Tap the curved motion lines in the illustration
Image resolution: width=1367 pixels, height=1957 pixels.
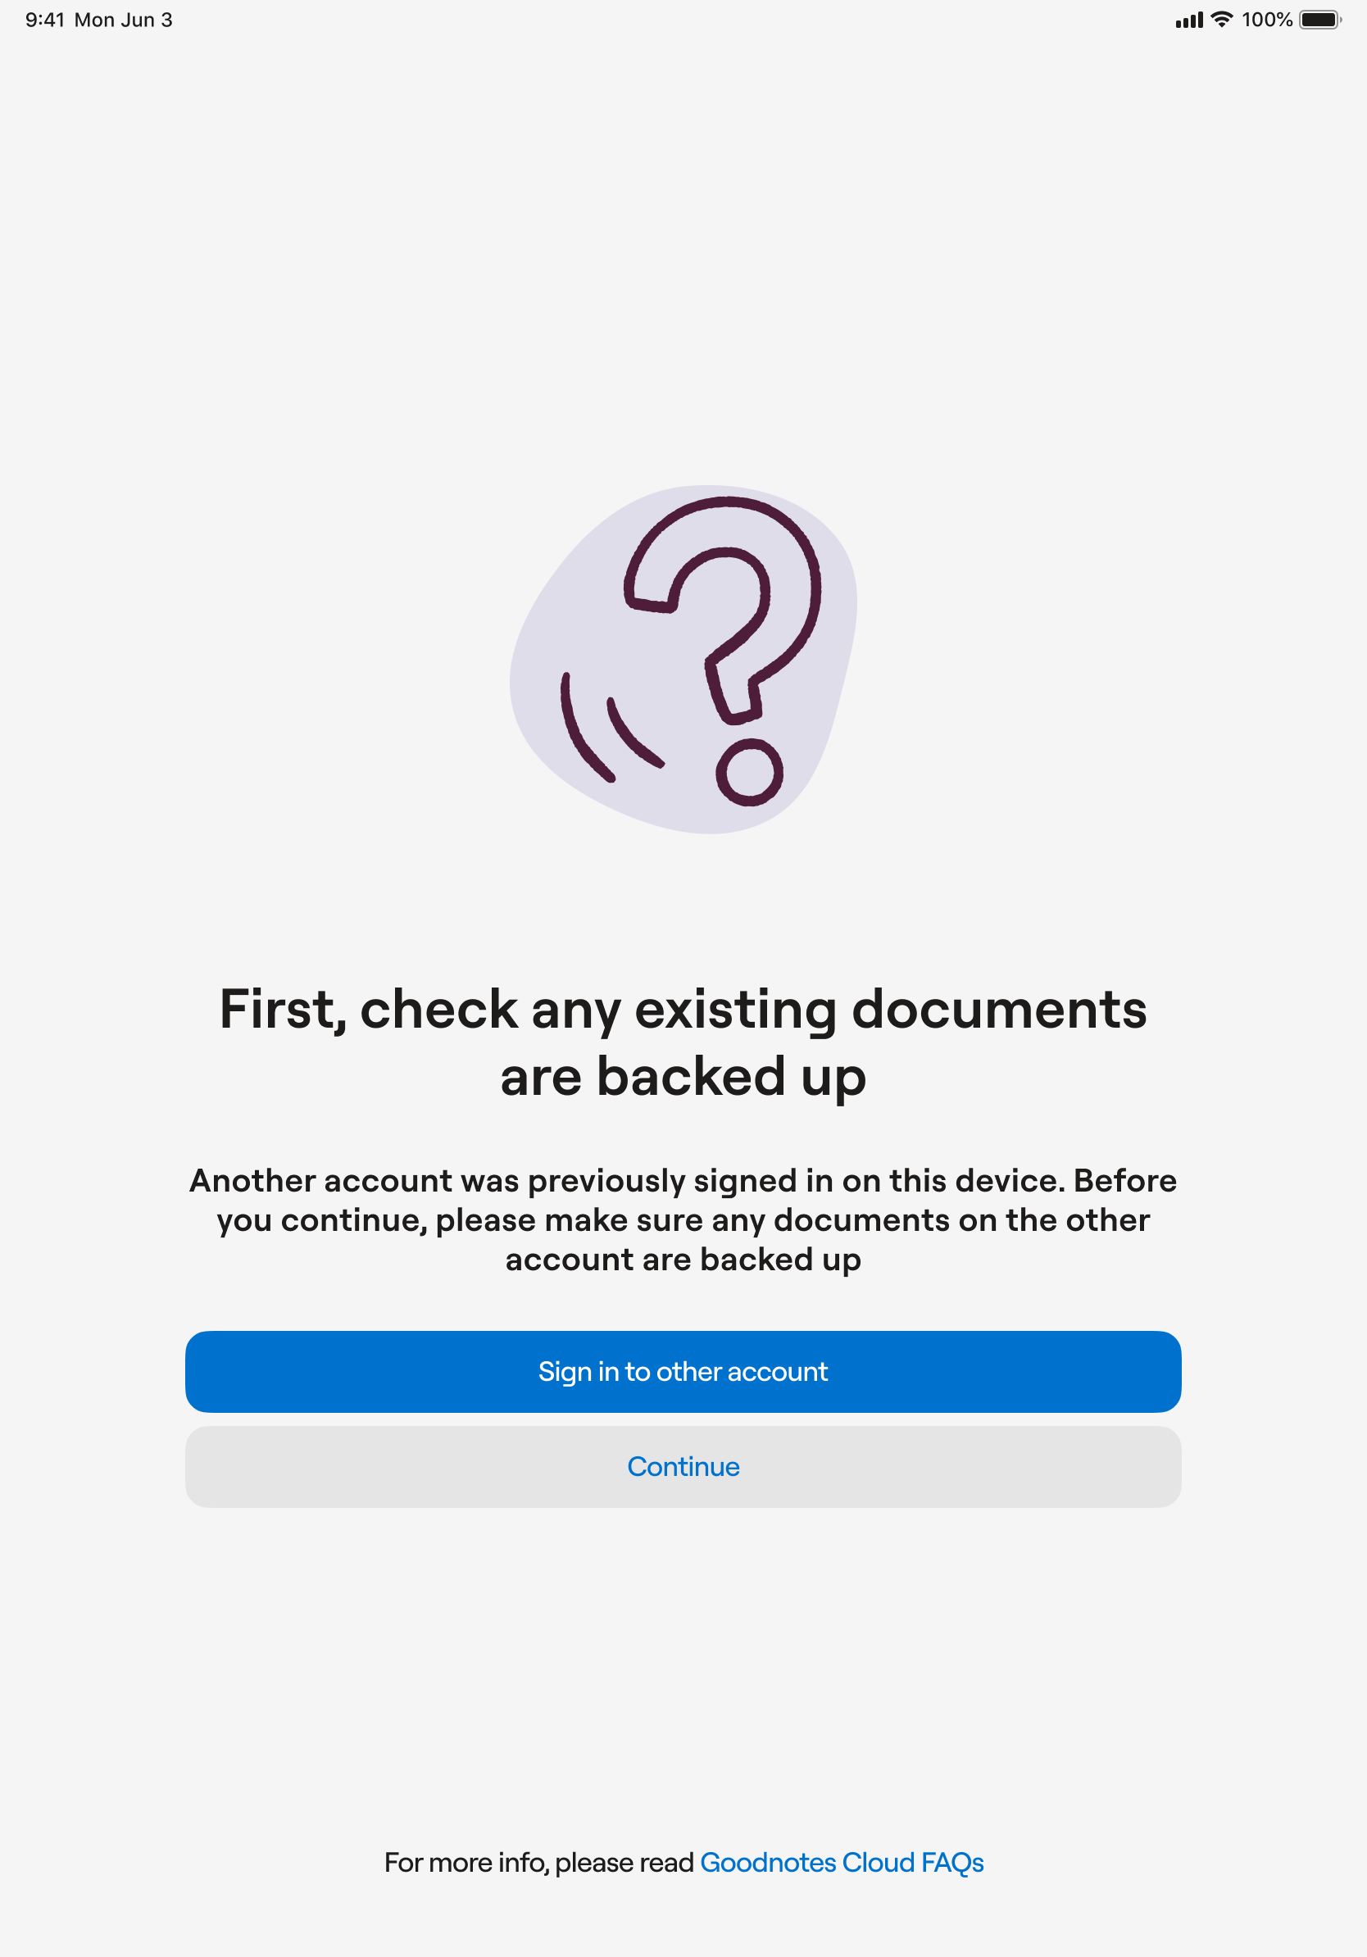click(606, 731)
